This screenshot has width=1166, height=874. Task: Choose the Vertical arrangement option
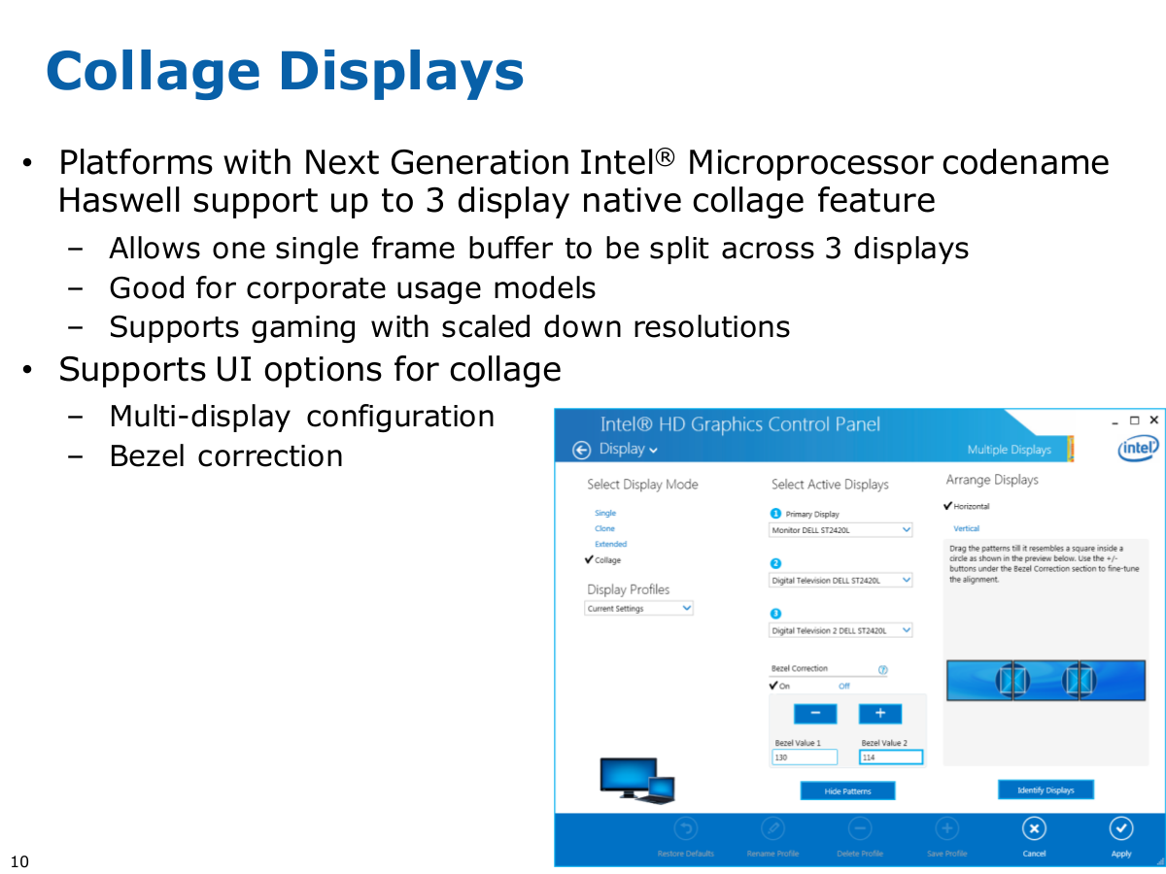966,528
